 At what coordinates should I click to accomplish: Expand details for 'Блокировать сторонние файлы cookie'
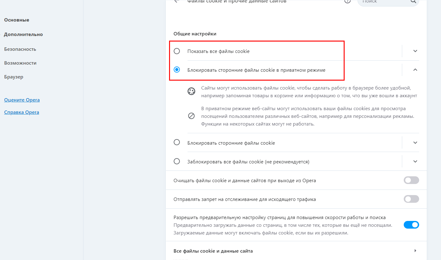coord(415,143)
